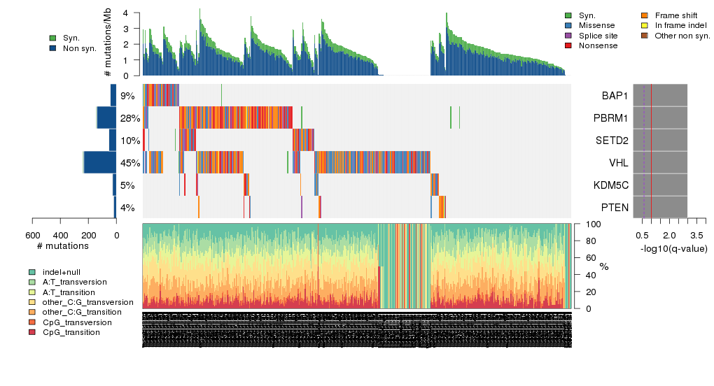
Task: Click the indel+null teal legend swatch
Action: click(32, 271)
